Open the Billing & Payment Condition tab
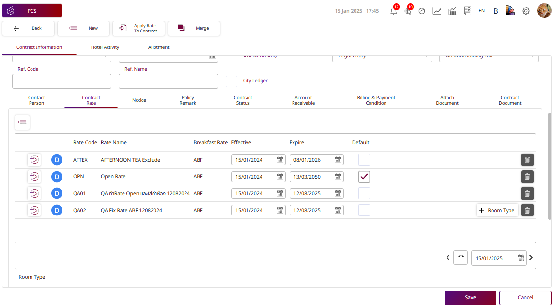This screenshot has height=307, width=555. click(x=376, y=100)
